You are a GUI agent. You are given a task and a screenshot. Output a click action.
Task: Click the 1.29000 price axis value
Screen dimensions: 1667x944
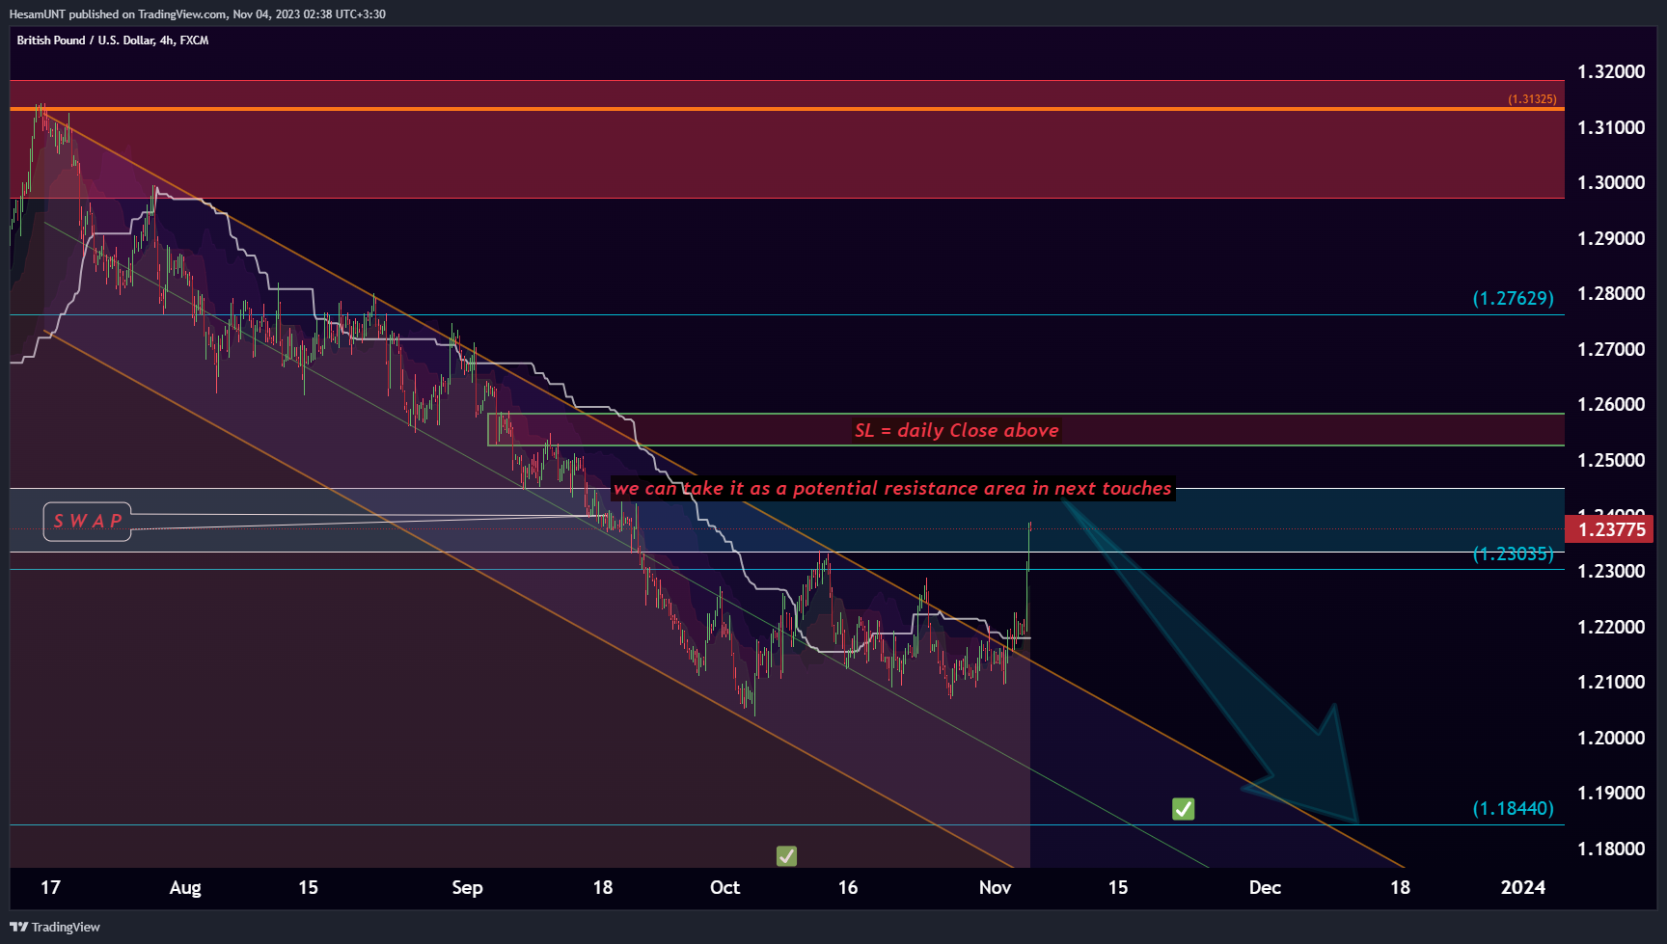click(x=1611, y=238)
